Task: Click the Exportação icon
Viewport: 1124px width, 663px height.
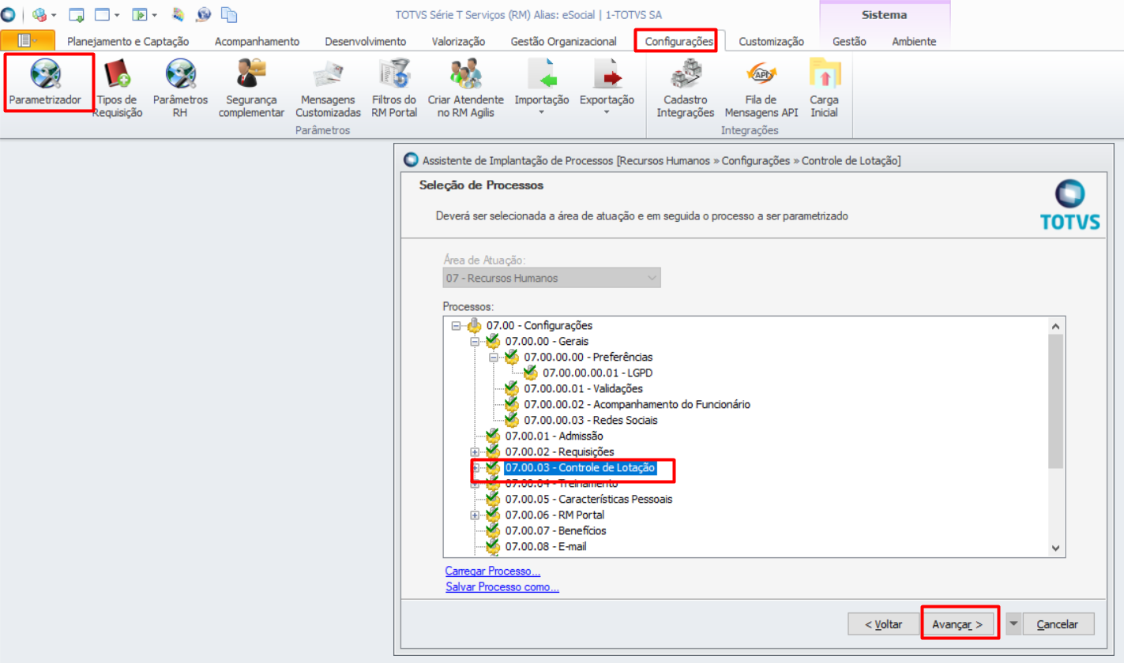Action: click(607, 76)
